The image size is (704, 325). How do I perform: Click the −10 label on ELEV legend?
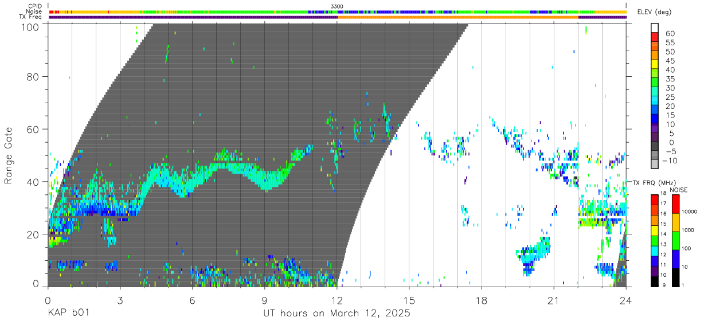(x=670, y=160)
